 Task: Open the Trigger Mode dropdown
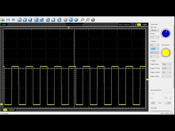pos(167,64)
